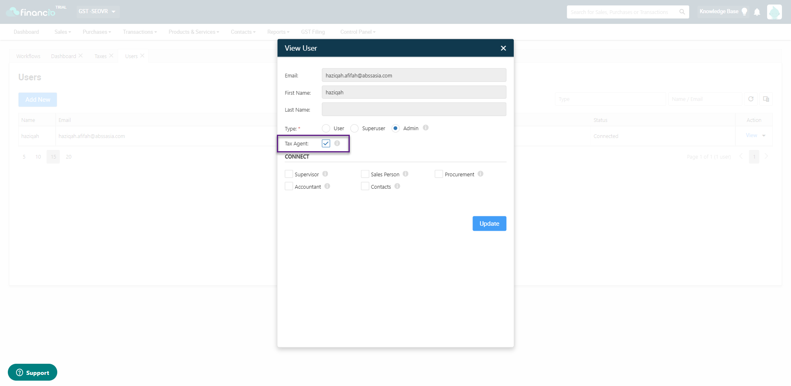Click the search magnifier icon
Image resolution: width=791 pixels, height=386 pixels.
(x=682, y=12)
